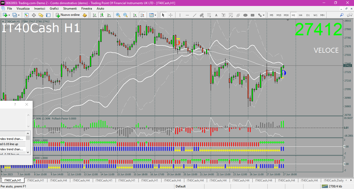Click the 27412 price label on axis
The width and height of the screenshot is (354, 189).
[348, 66]
